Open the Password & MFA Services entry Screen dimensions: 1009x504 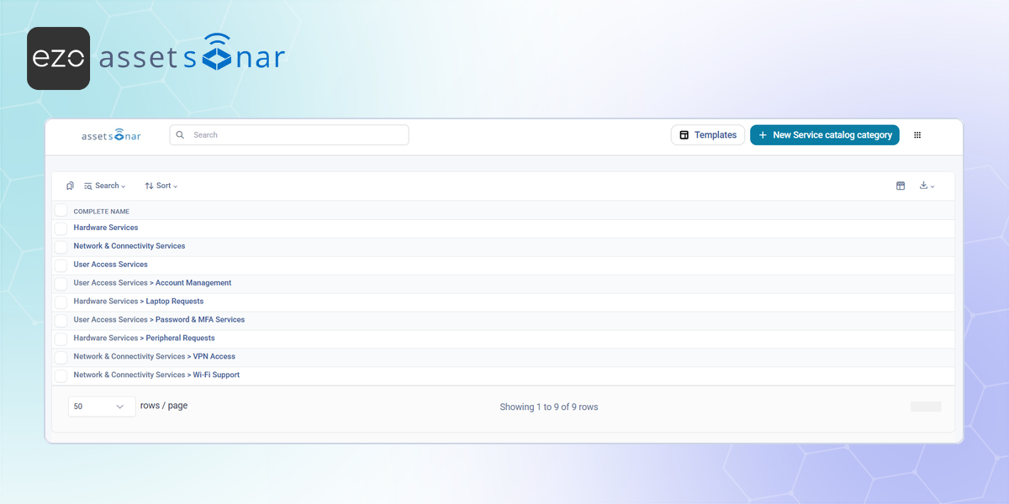[159, 320]
